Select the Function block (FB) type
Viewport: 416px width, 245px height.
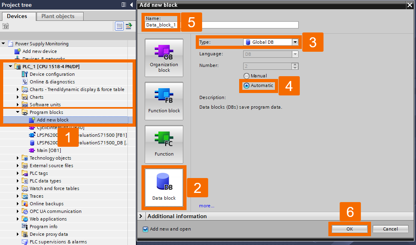(164, 101)
